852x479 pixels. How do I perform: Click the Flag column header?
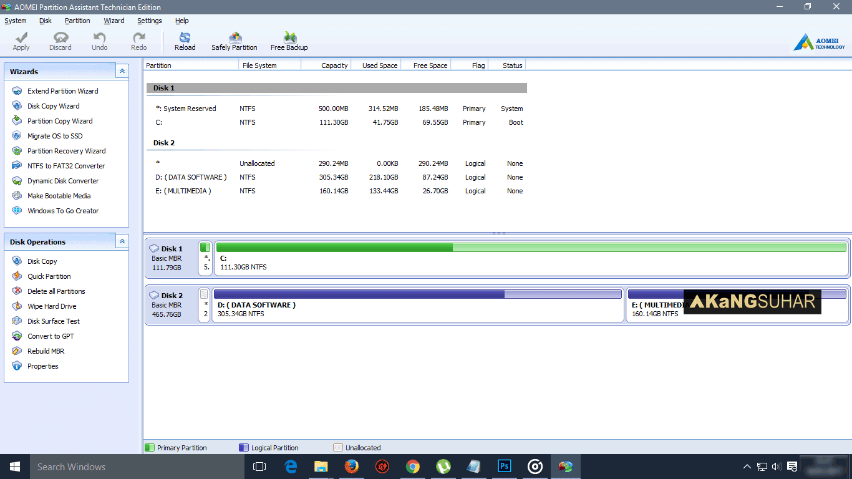(470, 65)
